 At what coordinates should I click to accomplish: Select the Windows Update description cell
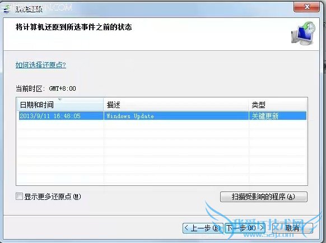[176, 116]
